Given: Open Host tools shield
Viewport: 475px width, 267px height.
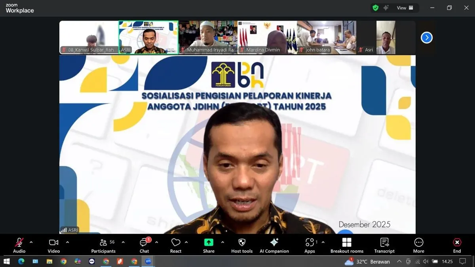Looking at the screenshot, I should 242,245.
